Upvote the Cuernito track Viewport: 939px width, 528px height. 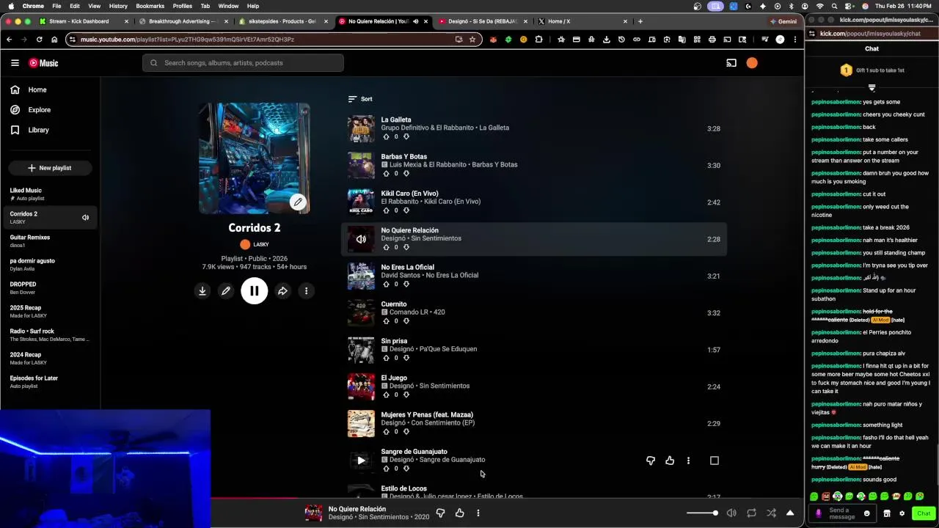[x=386, y=321]
